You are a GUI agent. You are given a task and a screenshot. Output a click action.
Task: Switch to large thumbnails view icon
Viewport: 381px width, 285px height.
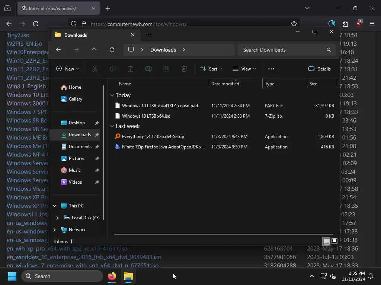[334, 241]
